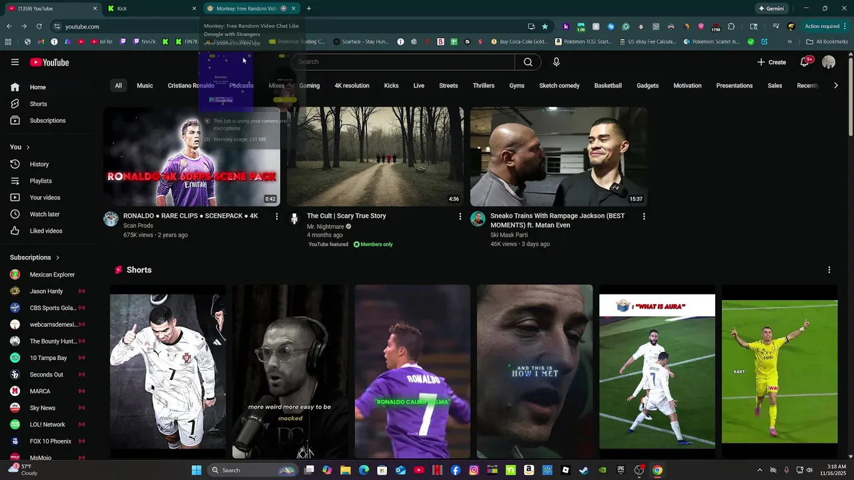Select the All filter chip

click(118, 86)
